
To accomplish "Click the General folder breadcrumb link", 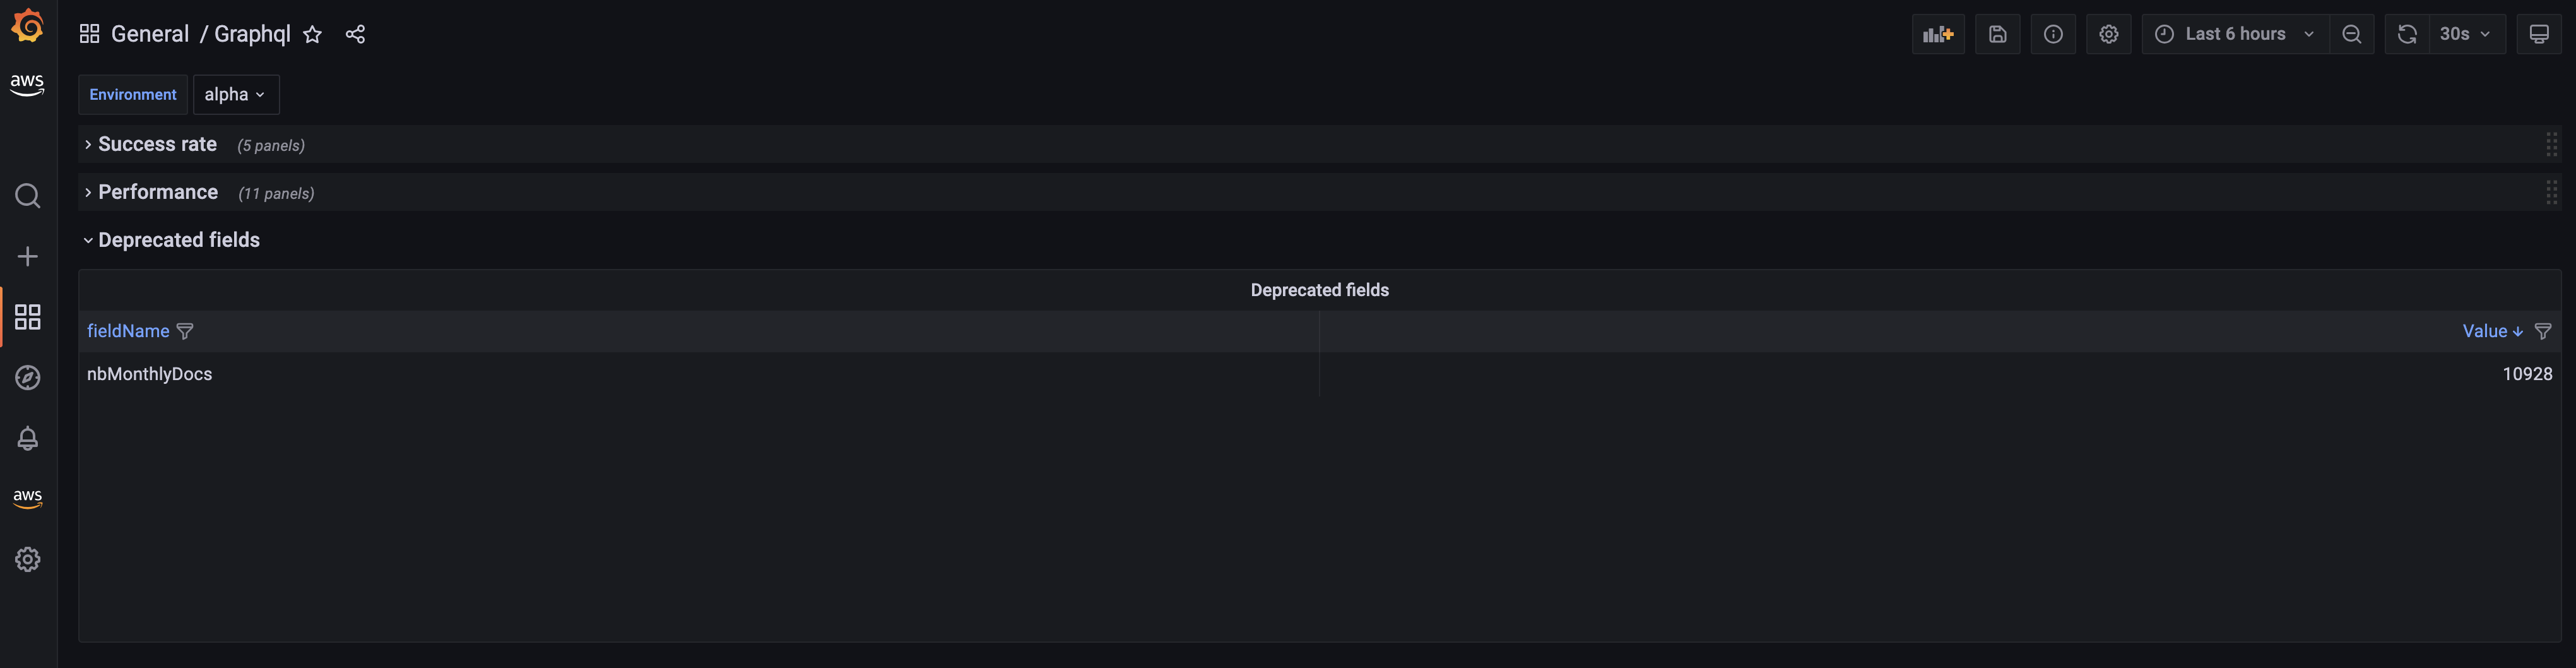I will (x=150, y=34).
